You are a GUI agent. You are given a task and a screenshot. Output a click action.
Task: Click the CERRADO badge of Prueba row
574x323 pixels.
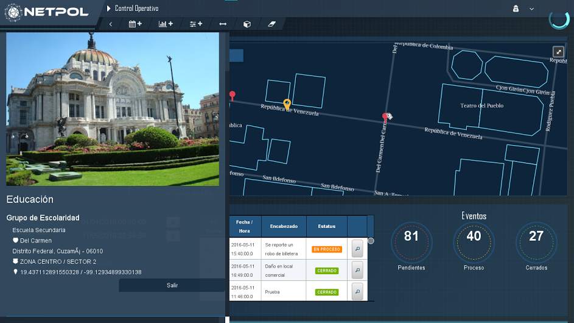point(326,292)
